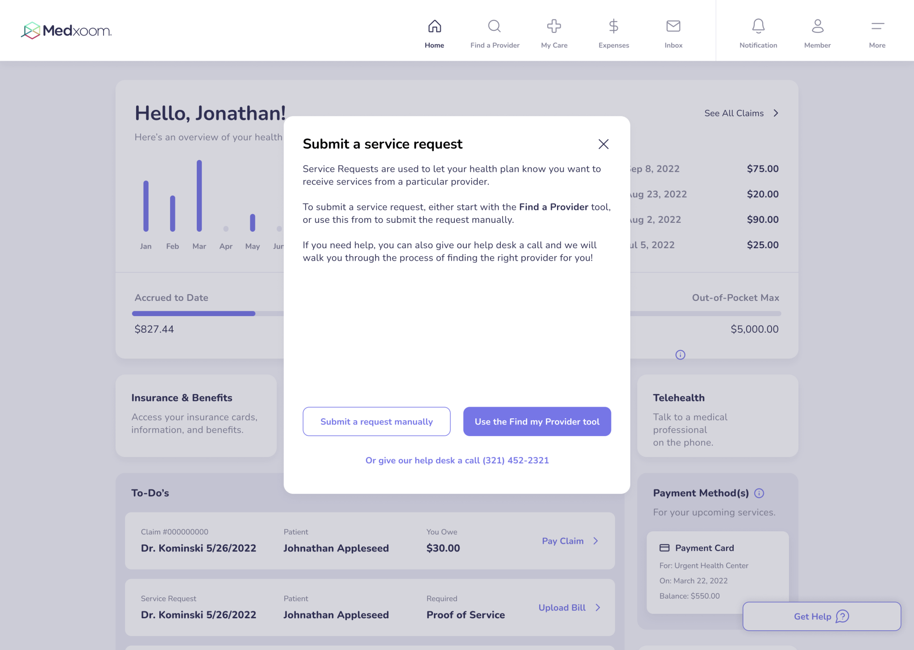Click the More menu label
914x650 pixels.
coord(877,46)
